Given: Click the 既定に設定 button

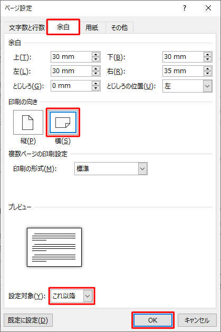Looking at the screenshot, I should click(x=28, y=320).
